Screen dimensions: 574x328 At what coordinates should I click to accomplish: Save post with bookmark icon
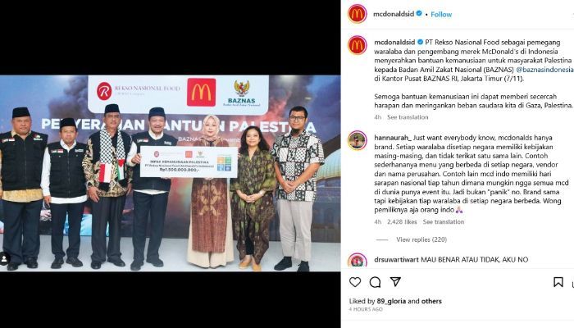point(558,282)
